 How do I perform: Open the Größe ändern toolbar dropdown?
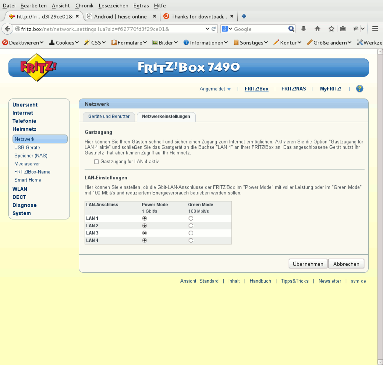(329, 42)
